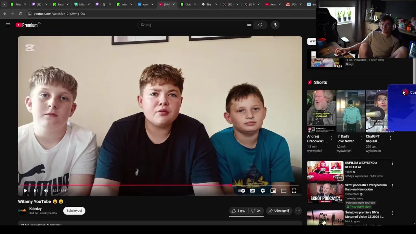Open the Koledzy channel name link
The width and height of the screenshot is (416, 234).
[35, 209]
